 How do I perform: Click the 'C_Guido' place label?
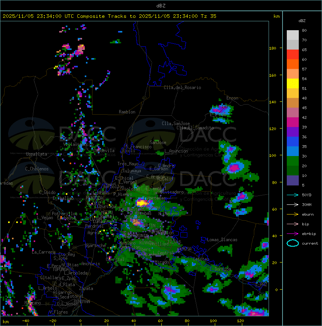pos(47,192)
